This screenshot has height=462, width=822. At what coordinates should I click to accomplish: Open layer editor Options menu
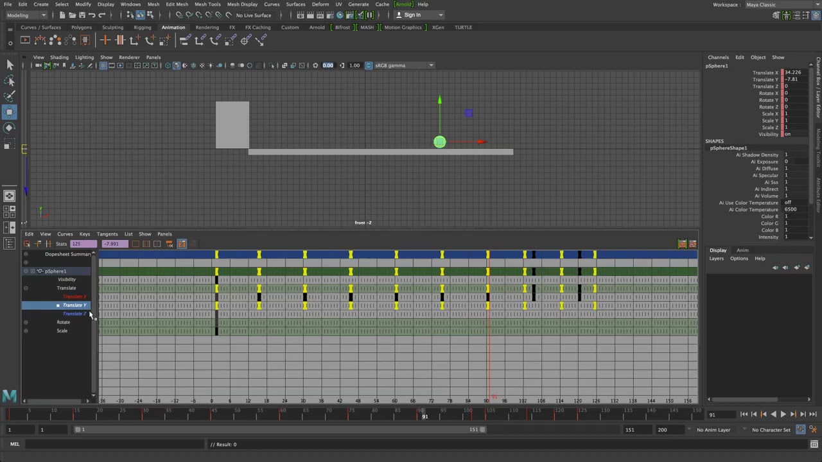click(x=739, y=259)
